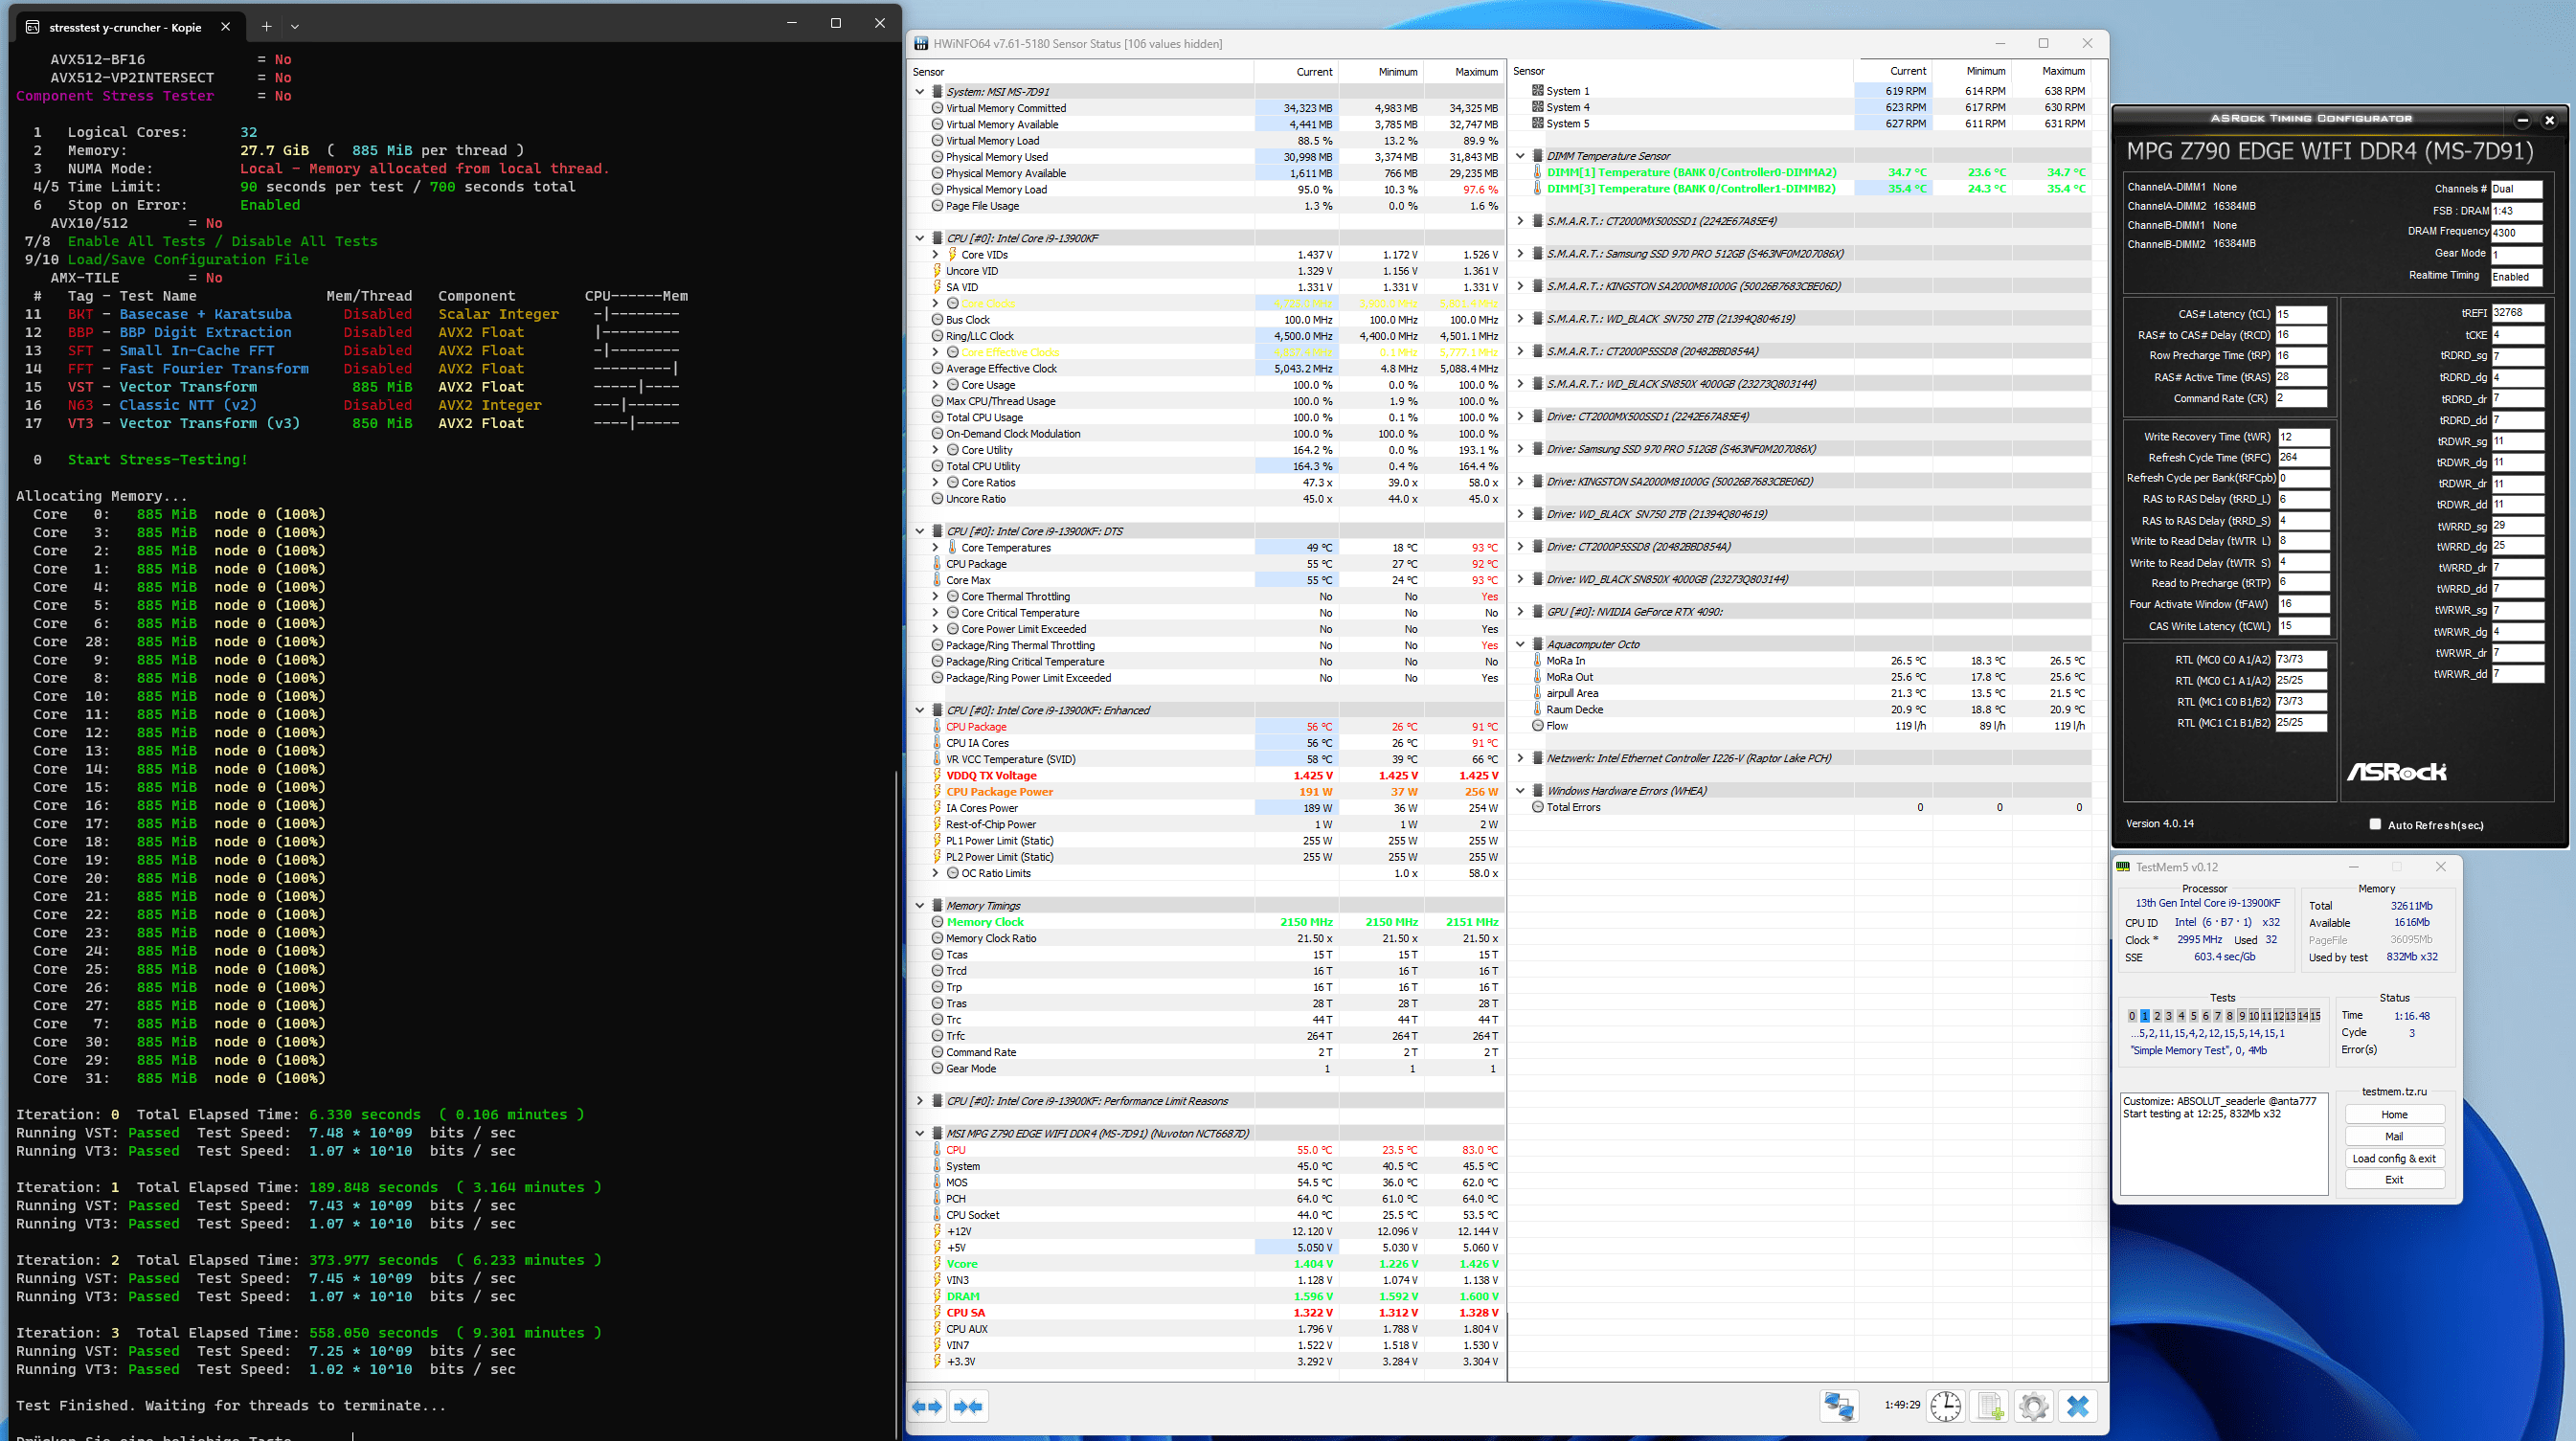The width and height of the screenshot is (2576, 1441).
Task: Click the lightning icon next to Vcore
Action: tap(937, 1264)
